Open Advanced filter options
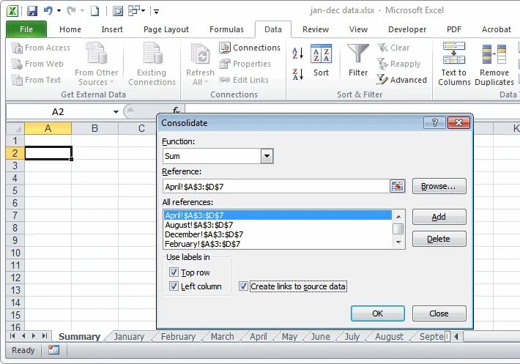 (x=401, y=80)
